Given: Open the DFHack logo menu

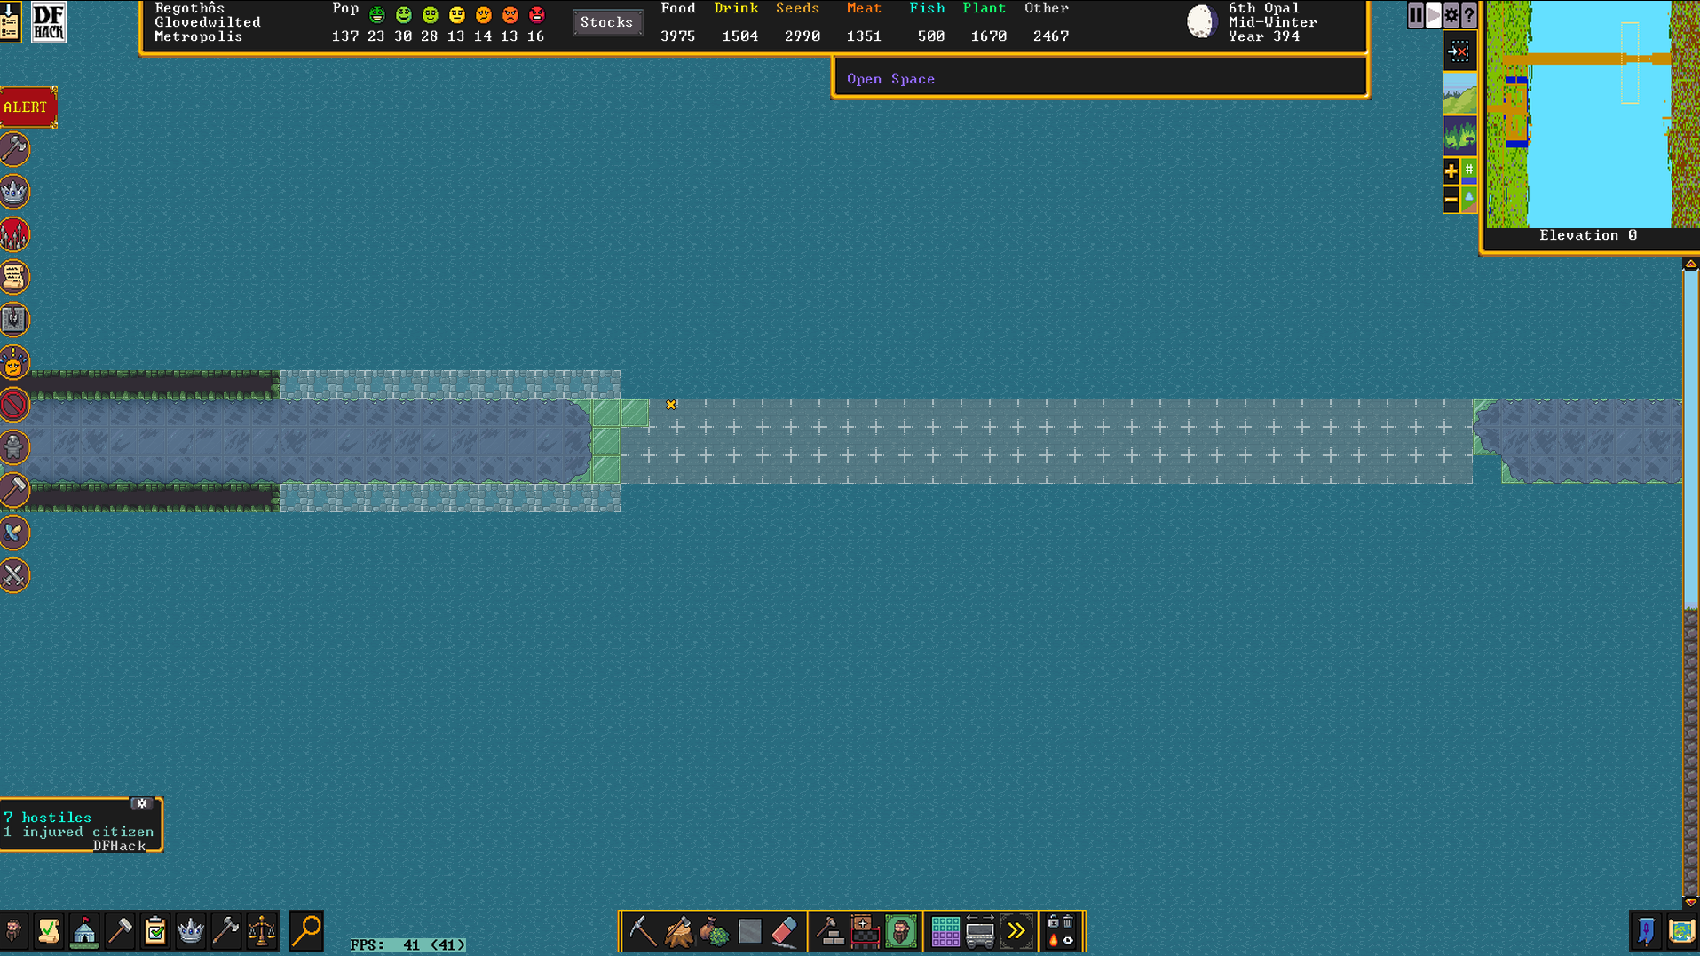Looking at the screenshot, I should (x=48, y=21).
